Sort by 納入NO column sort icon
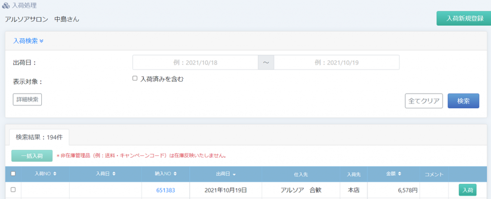 (175, 174)
